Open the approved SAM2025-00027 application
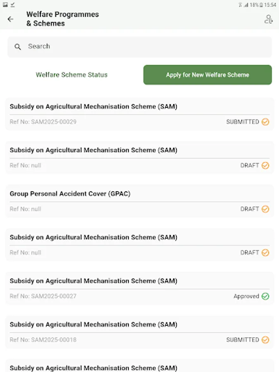The image size is (279, 372). [x=93, y=281]
